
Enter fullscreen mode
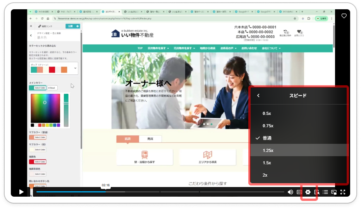[x=343, y=192]
